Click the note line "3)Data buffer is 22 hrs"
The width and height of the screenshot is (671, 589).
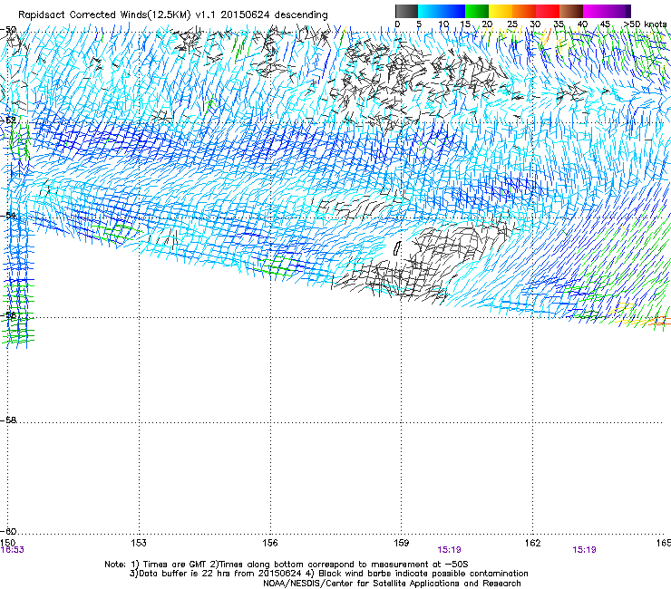328,574
